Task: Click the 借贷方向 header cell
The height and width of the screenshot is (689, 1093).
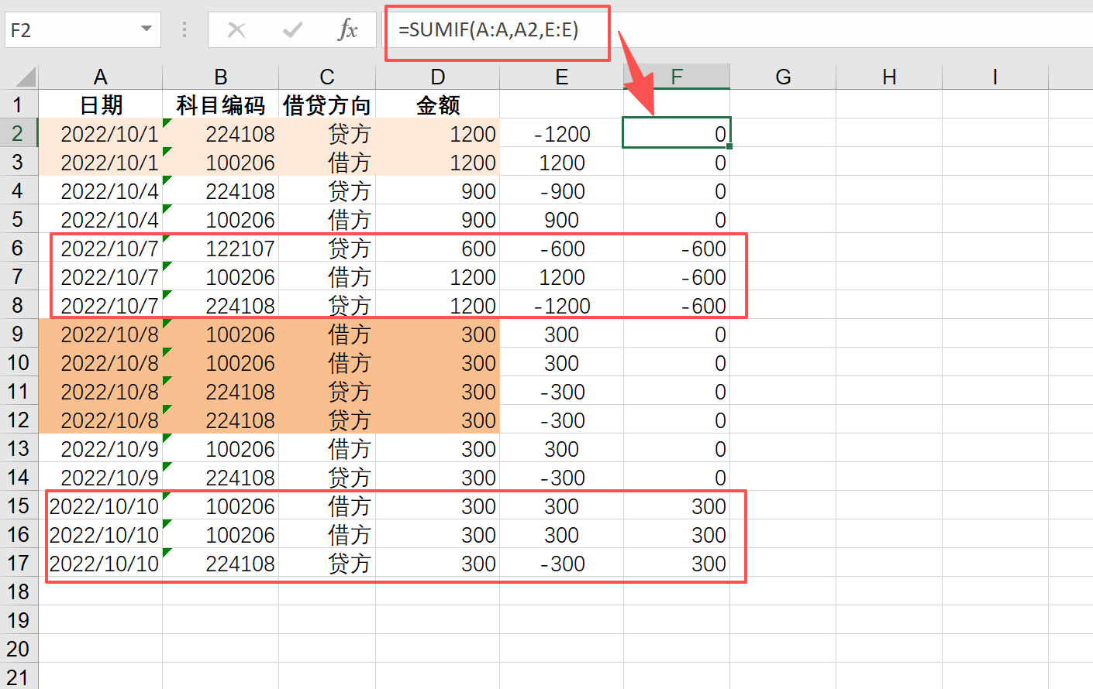Action: [x=326, y=105]
